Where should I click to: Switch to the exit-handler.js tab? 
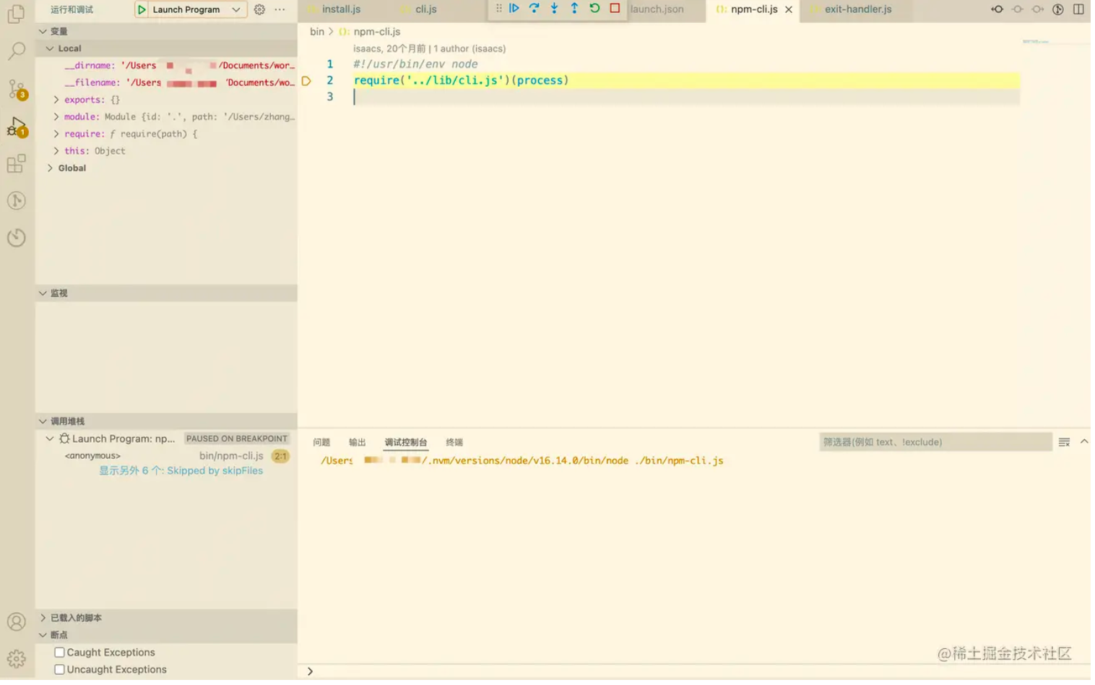tap(857, 9)
